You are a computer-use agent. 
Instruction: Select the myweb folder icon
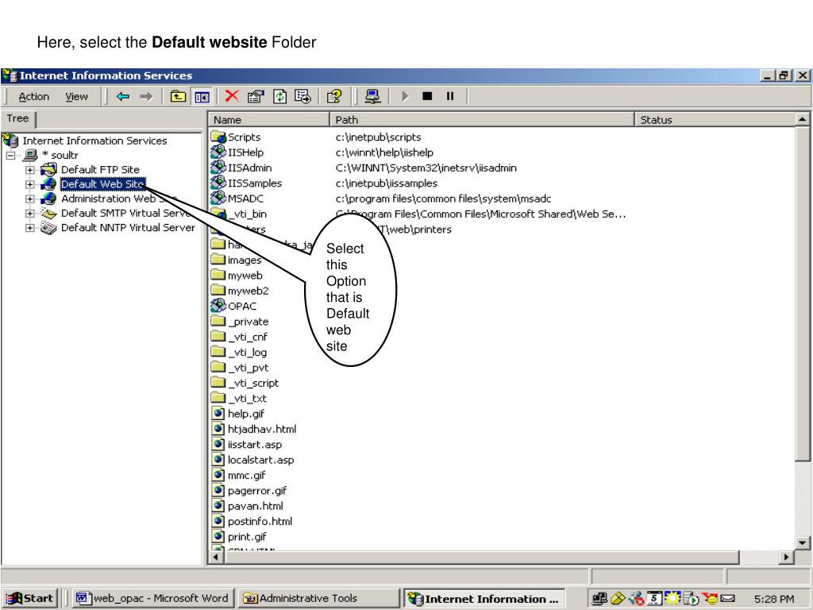[x=218, y=275]
